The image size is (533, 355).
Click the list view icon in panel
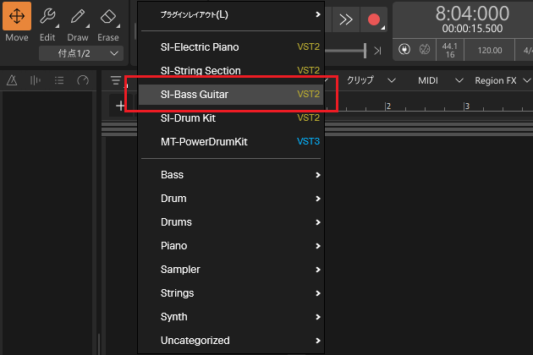59,81
